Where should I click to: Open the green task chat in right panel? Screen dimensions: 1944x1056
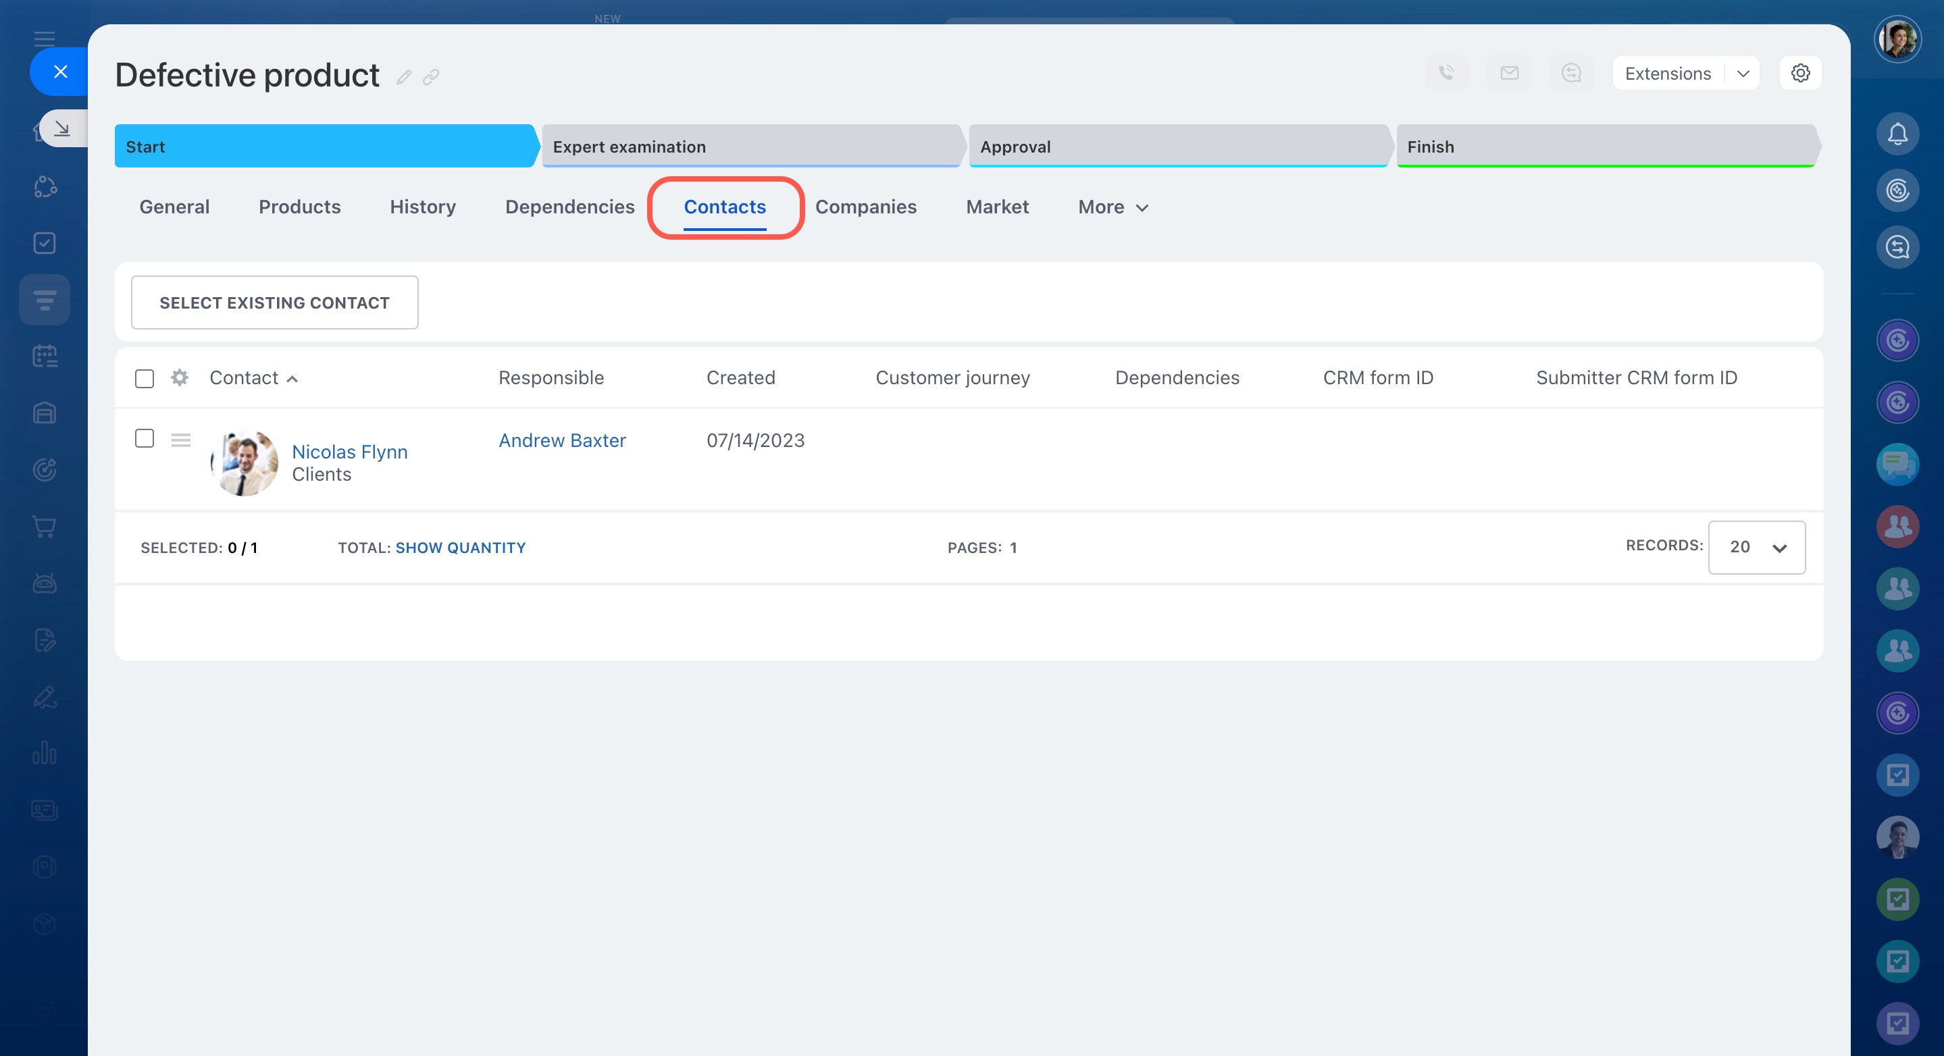[1897, 899]
